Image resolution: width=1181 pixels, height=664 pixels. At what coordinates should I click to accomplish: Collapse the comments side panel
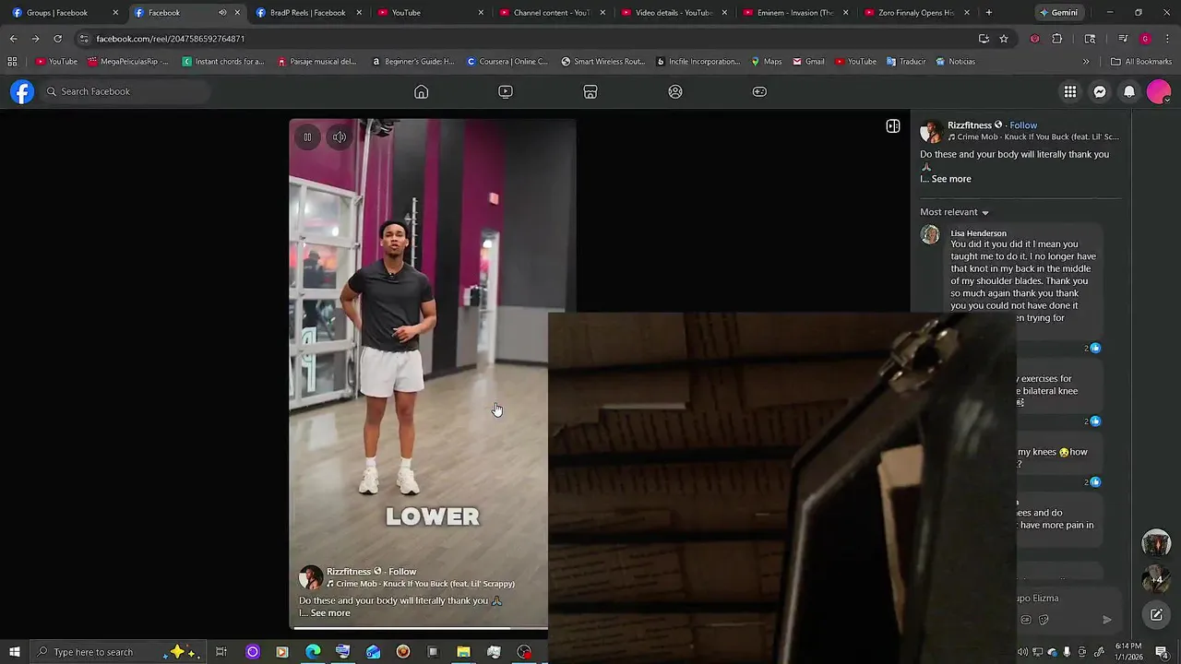pyautogui.click(x=893, y=126)
